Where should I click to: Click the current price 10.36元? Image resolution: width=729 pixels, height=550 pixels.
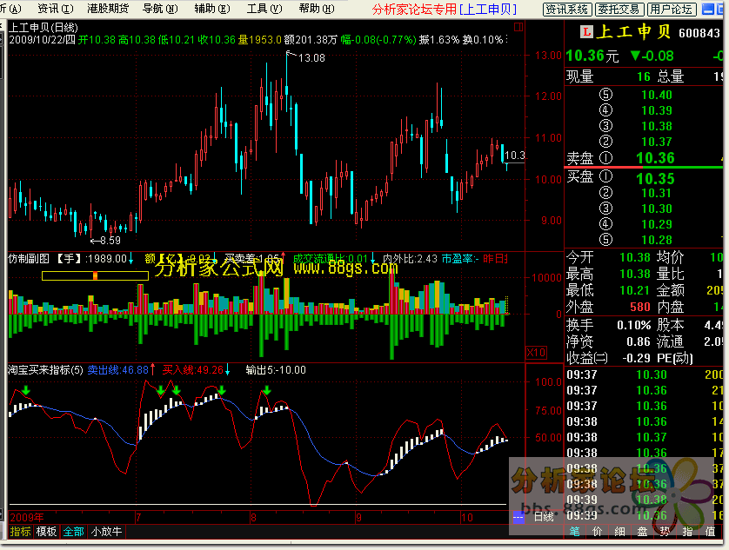[x=592, y=56]
